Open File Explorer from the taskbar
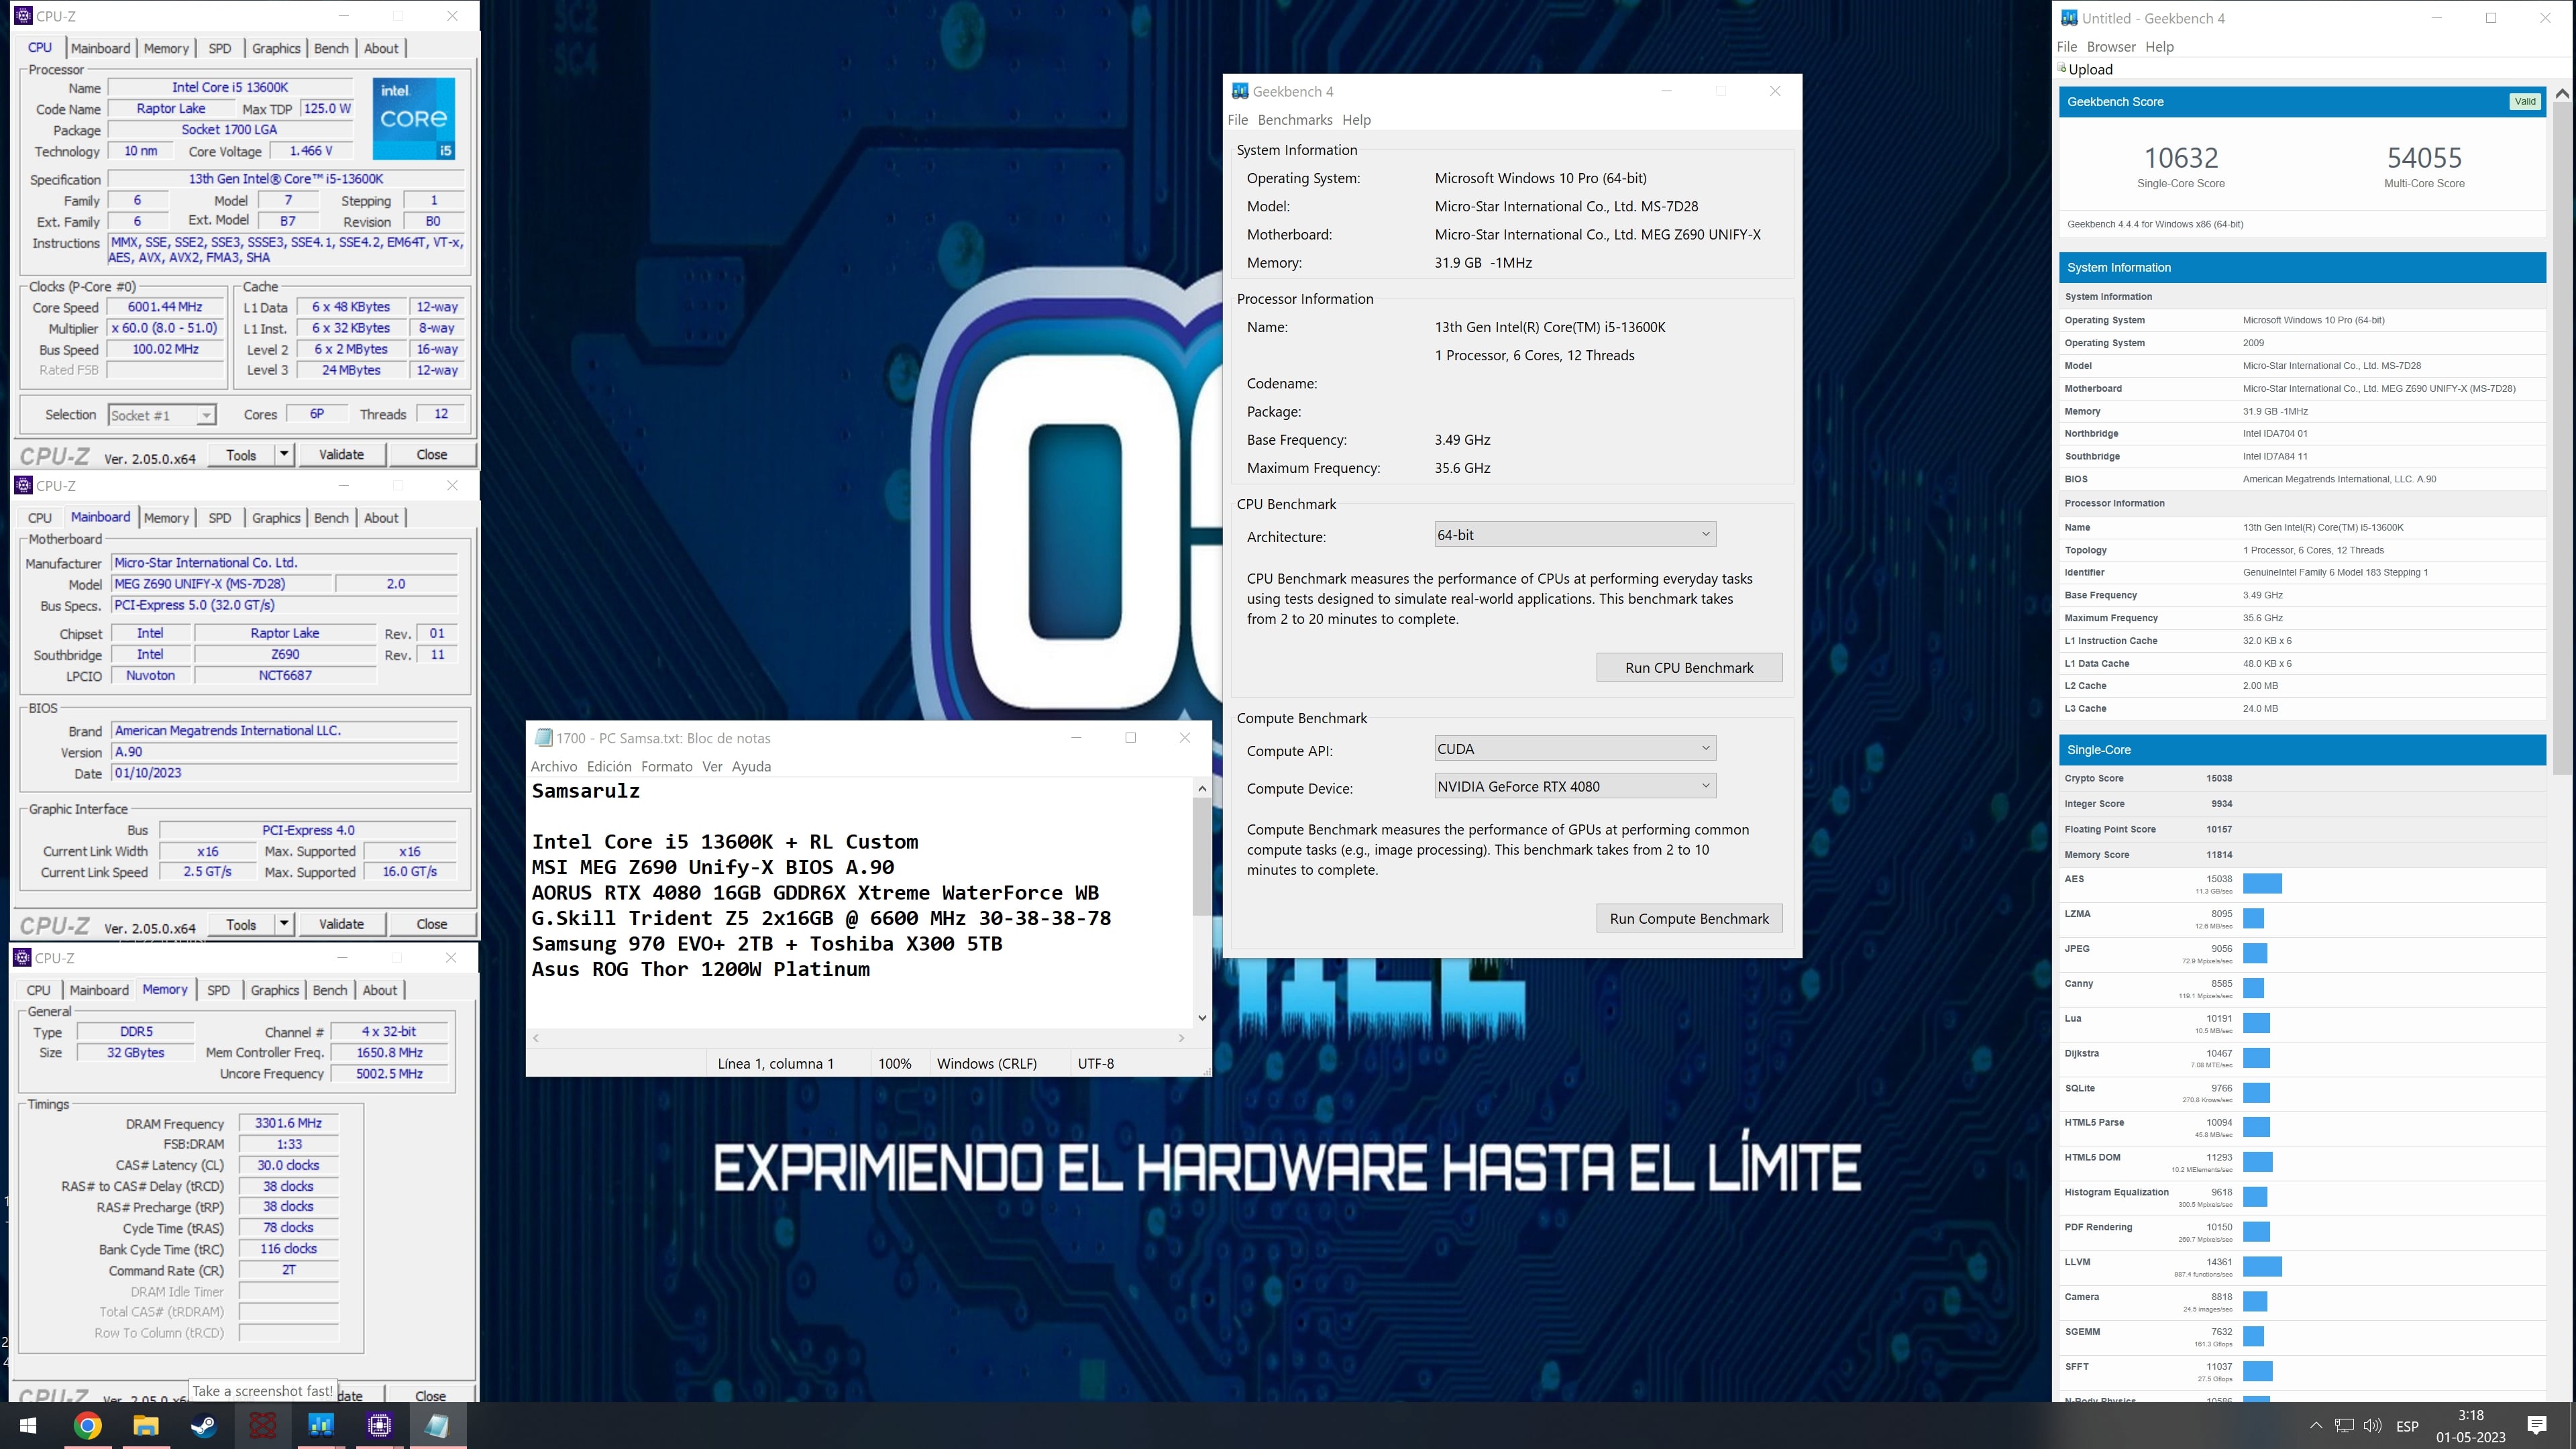Screen dimensions: 2576x1449 pyautogui.click(x=146, y=1425)
